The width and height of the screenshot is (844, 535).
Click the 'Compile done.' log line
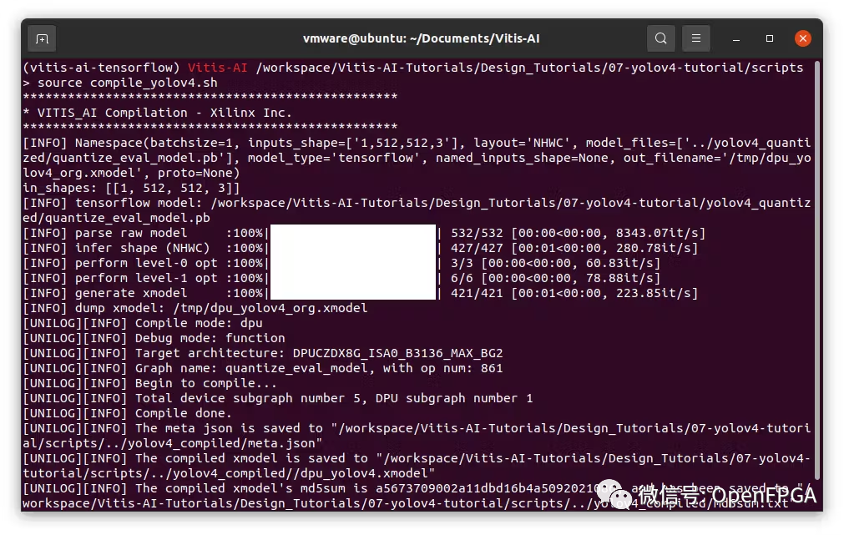pyautogui.click(x=183, y=413)
